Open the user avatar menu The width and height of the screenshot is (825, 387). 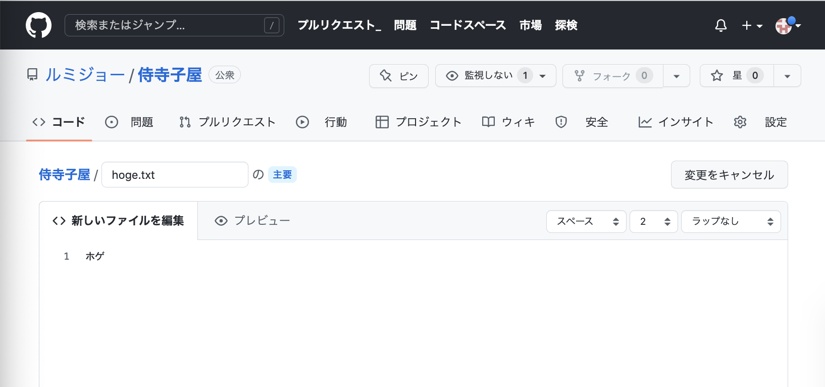tap(788, 25)
